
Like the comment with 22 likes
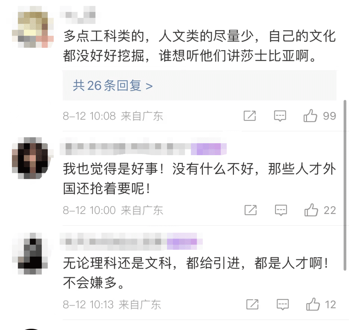311,210
